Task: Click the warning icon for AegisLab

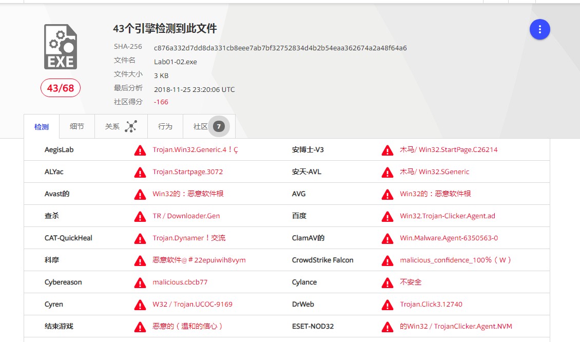Action: pyautogui.click(x=140, y=150)
